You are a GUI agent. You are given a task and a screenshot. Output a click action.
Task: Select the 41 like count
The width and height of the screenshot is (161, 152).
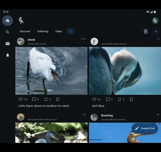coord(99,99)
